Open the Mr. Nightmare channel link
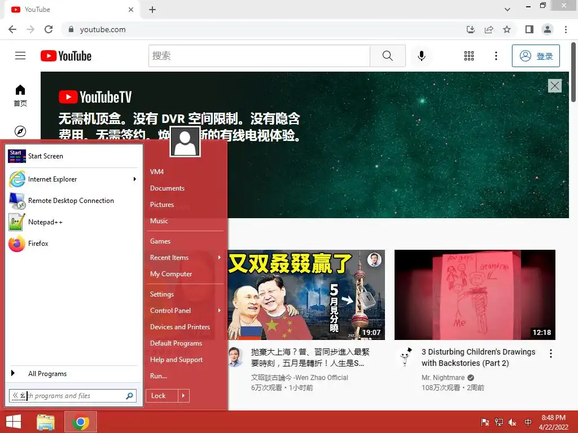 click(x=443, y=377)
